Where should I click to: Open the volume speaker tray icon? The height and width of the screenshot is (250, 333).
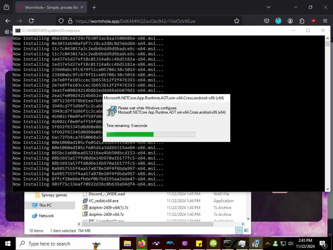coord(290,243)
